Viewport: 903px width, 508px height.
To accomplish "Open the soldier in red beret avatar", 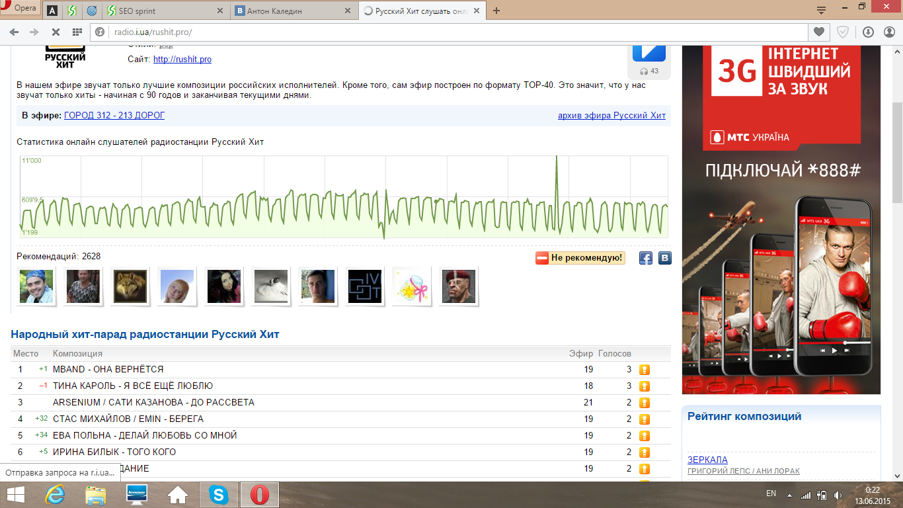I will [x=457, y=286].
